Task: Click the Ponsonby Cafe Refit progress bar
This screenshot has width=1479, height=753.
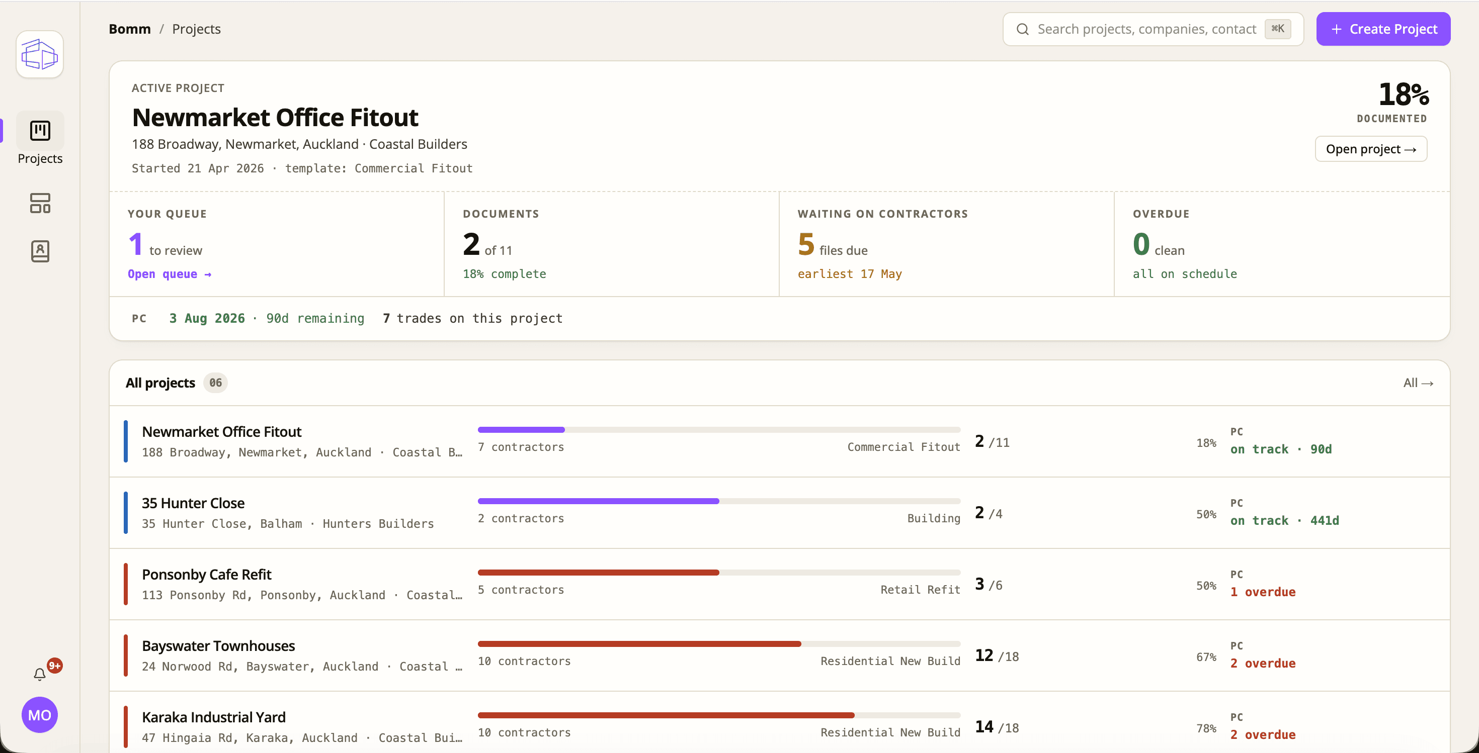Action: (x=719, y=573)
